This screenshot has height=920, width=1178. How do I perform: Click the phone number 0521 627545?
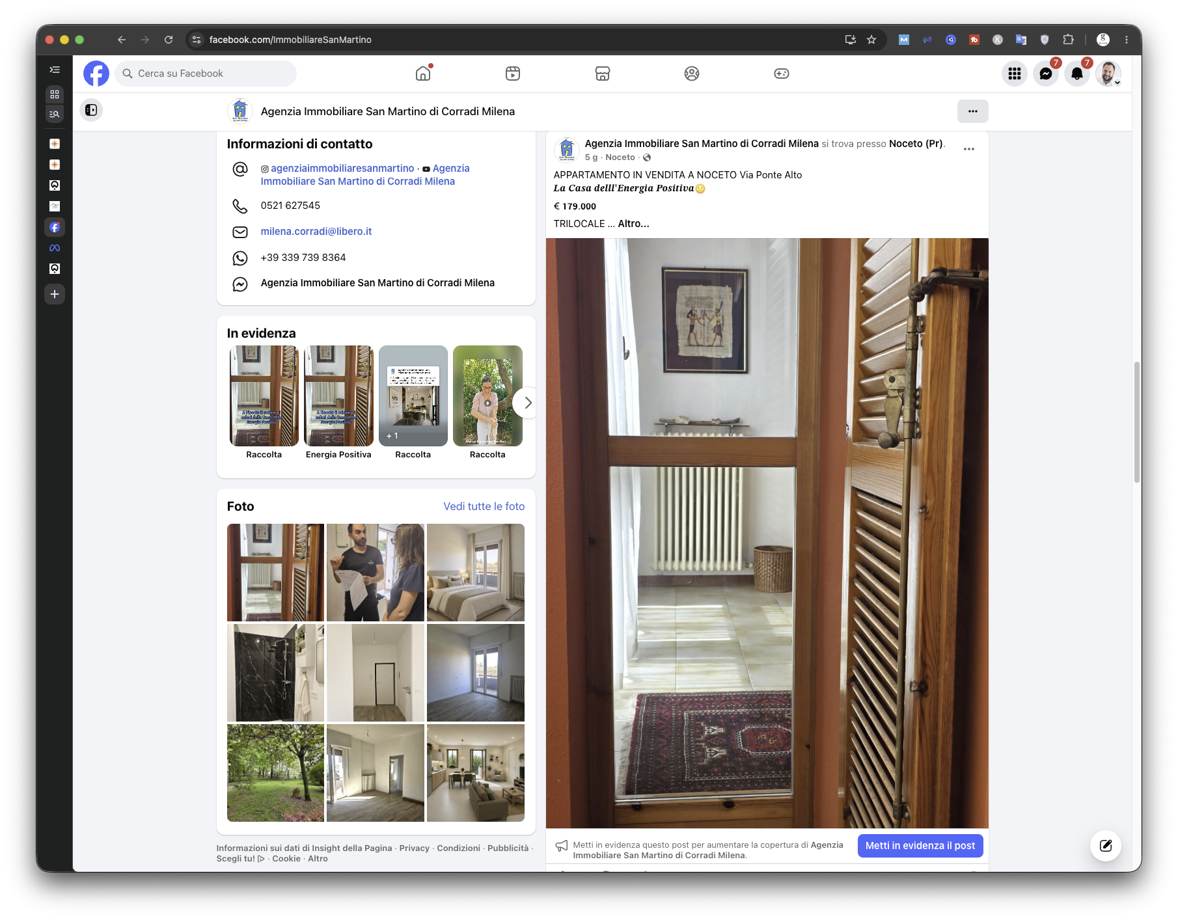click(290, 206)
